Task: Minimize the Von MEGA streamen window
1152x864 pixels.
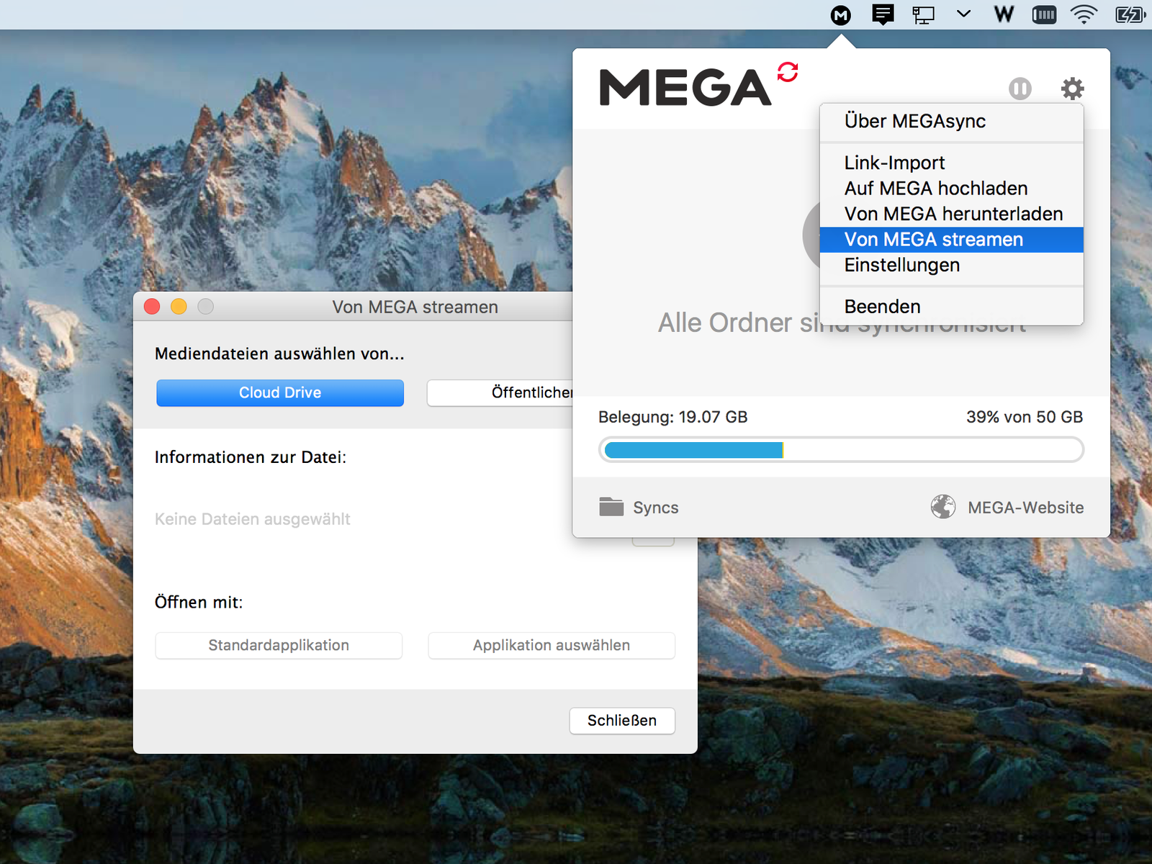Action: coord(179,307)
